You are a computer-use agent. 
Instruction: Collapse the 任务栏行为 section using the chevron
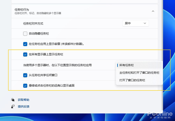pos(153,11)
